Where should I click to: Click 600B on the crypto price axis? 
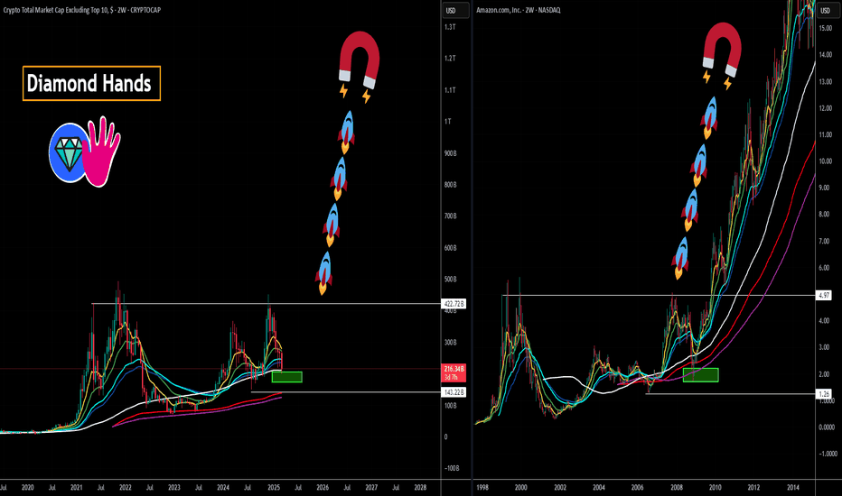pos(451,248)
